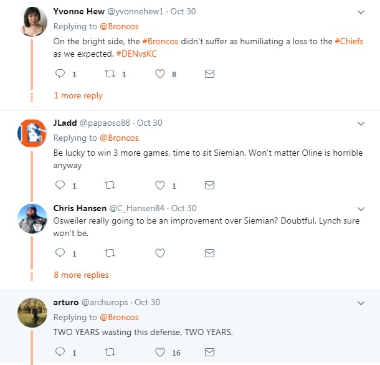Open the #Chiefs hashtag link
380x365 pixels.
tap(349, 40)
